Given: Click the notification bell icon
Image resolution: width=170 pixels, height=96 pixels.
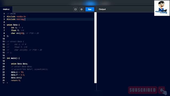Looking at the screenshot, I should 162,90.
